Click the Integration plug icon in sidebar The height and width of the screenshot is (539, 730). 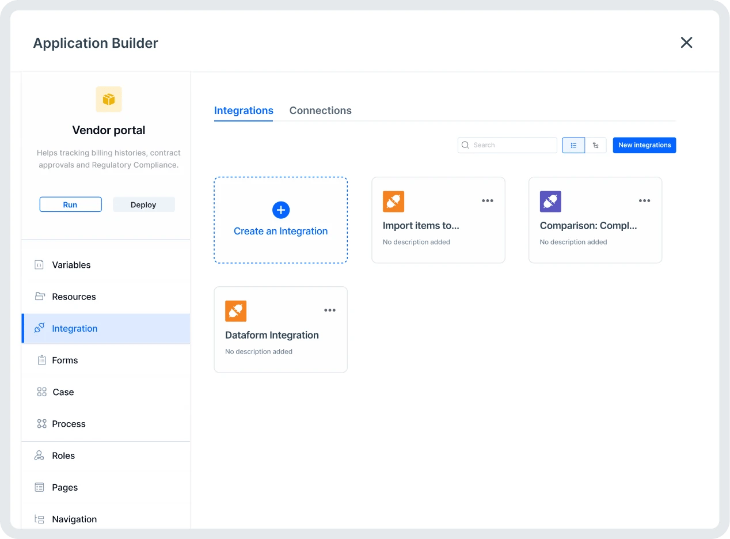coord(39,328)
